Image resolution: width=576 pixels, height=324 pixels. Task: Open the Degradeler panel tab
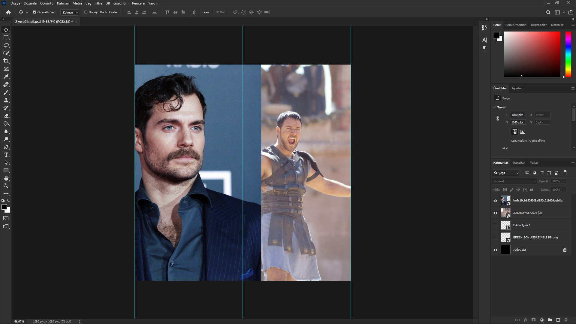(x=538, y=25)
